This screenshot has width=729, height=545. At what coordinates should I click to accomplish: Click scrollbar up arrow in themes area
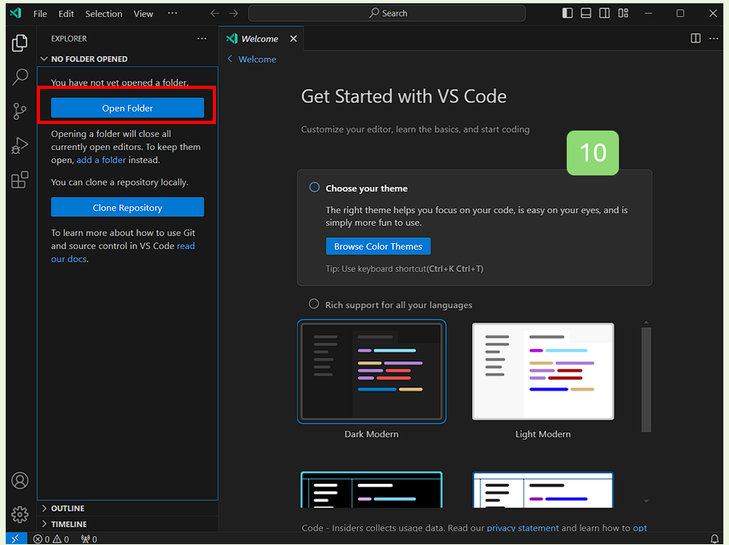tap(646, 321)
